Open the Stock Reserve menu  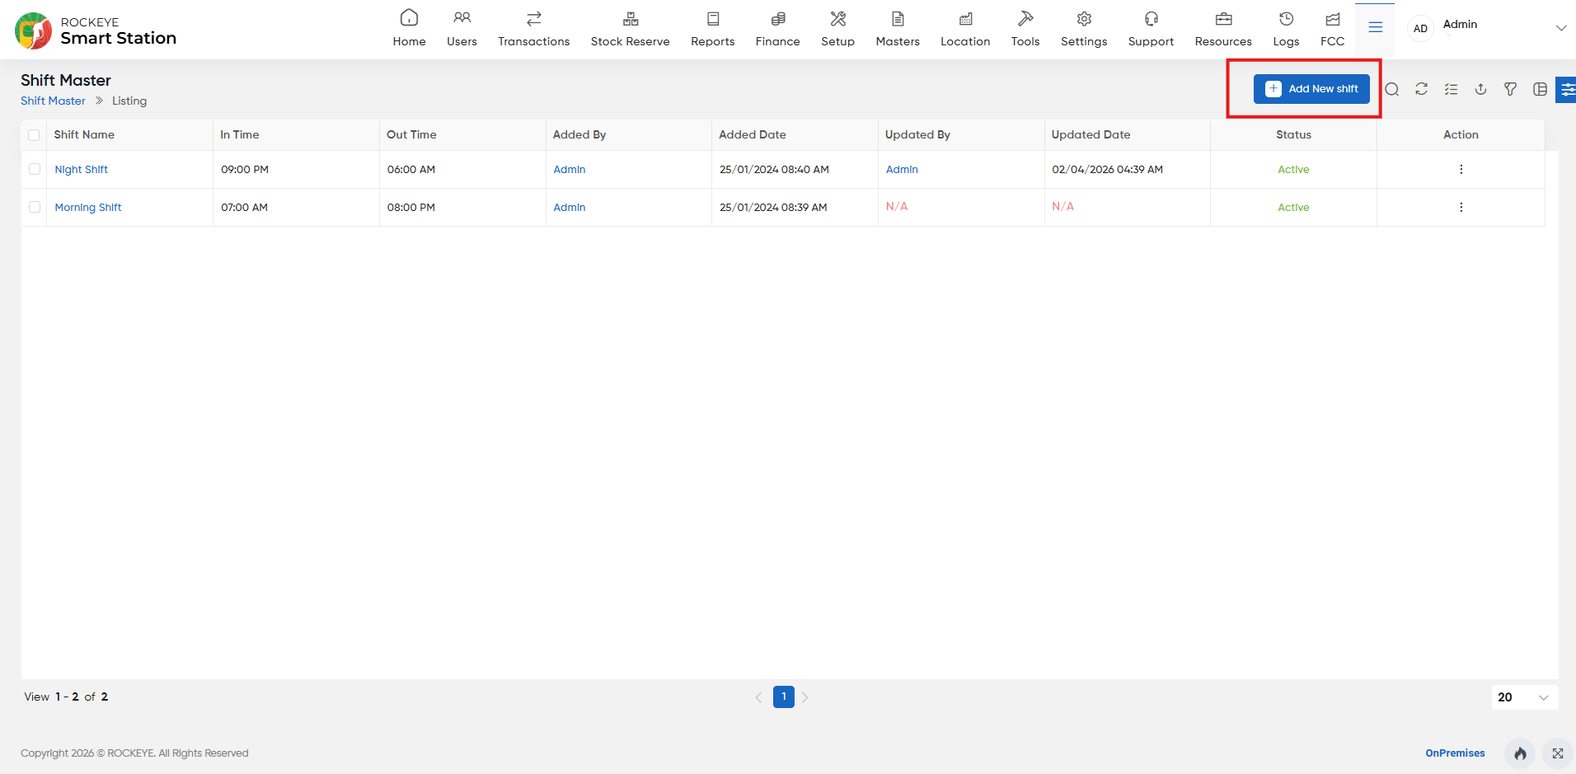pos(630,29)
